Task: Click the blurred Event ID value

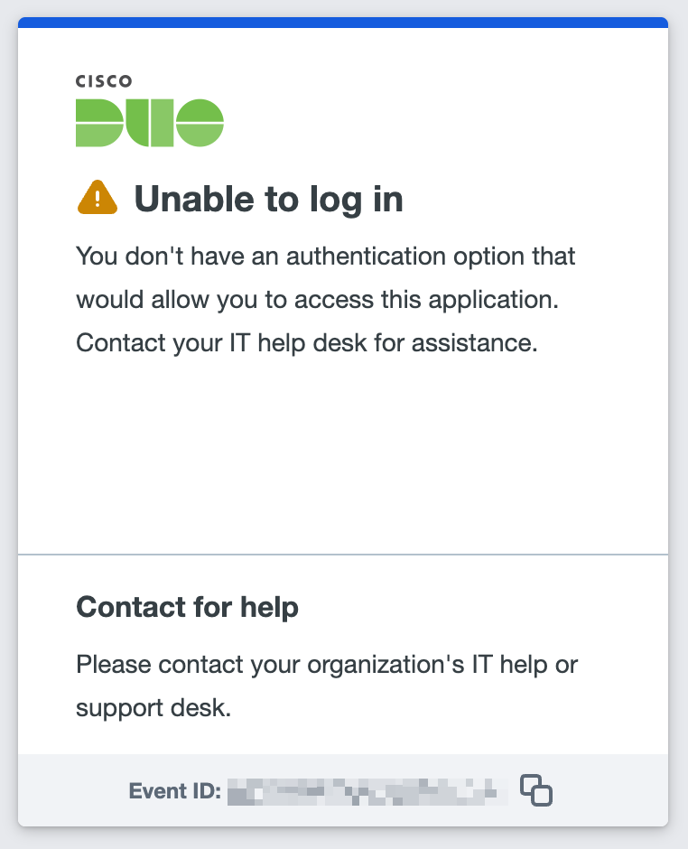Action: click(x=367, y=791)
